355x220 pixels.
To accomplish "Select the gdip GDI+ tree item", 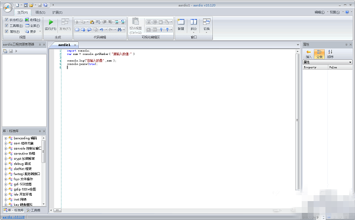I will (x=25, y=189).
